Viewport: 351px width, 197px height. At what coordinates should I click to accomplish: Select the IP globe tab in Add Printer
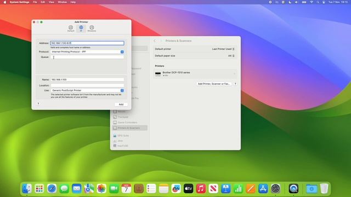point(81,28)
